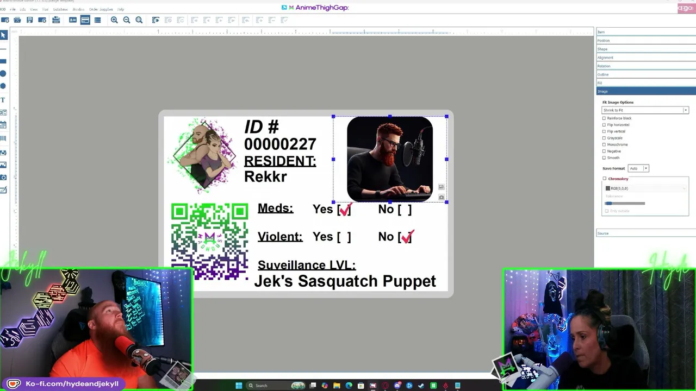This screenshot has height=391, width=696.
Task: Expand the Source properties section
Action: coord(646,234)
